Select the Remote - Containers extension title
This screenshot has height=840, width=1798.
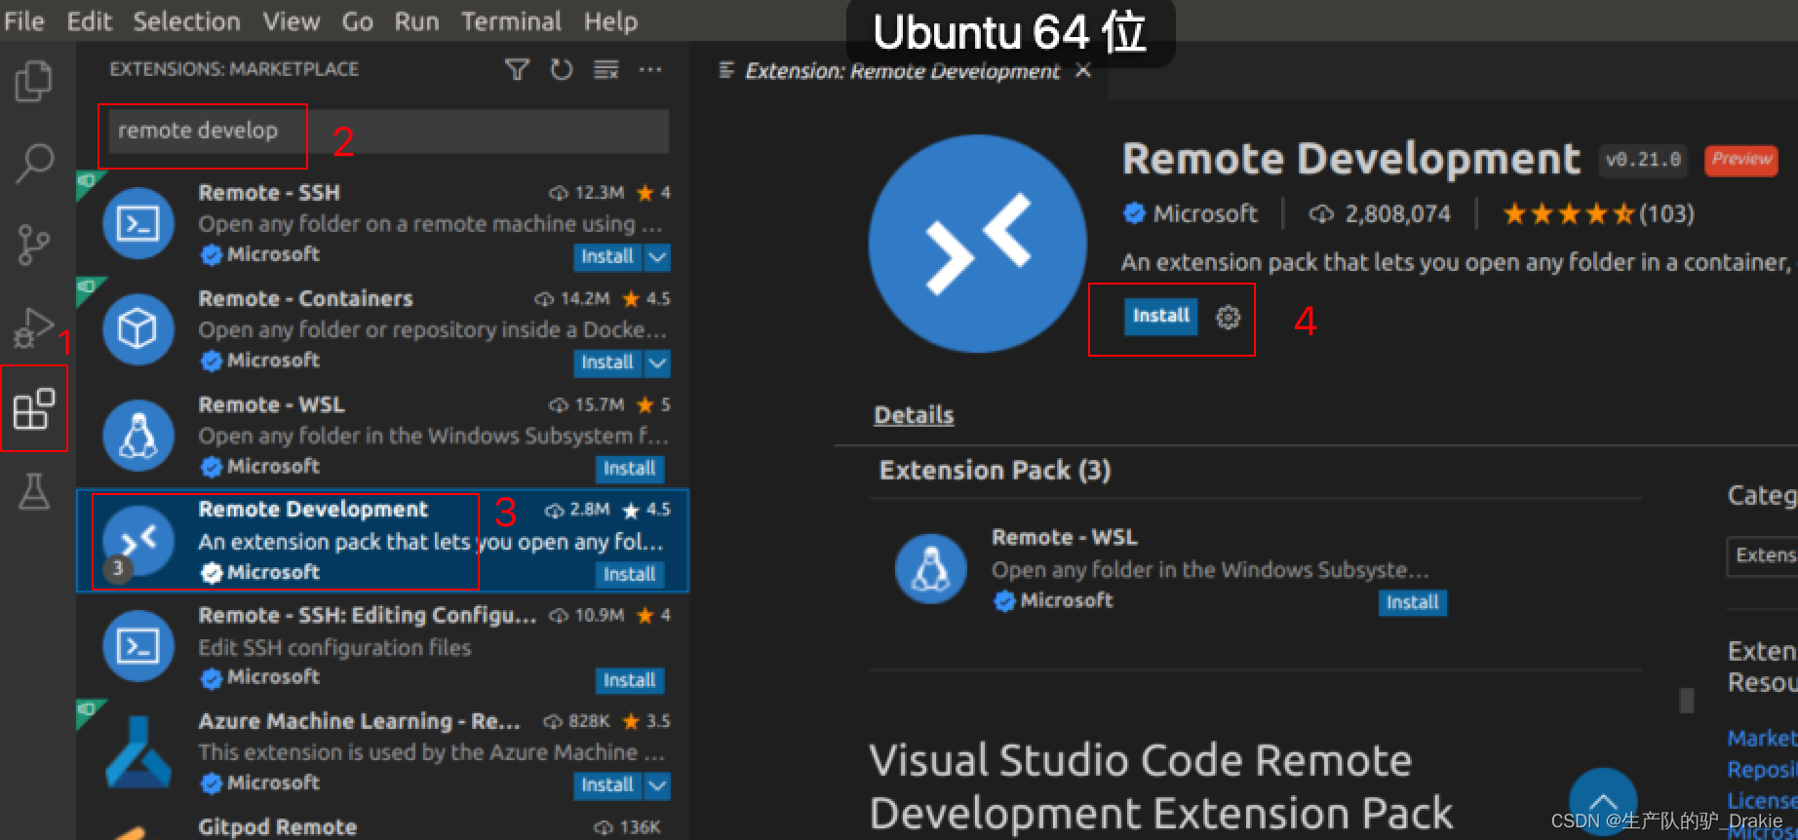[x=305, y=298]
